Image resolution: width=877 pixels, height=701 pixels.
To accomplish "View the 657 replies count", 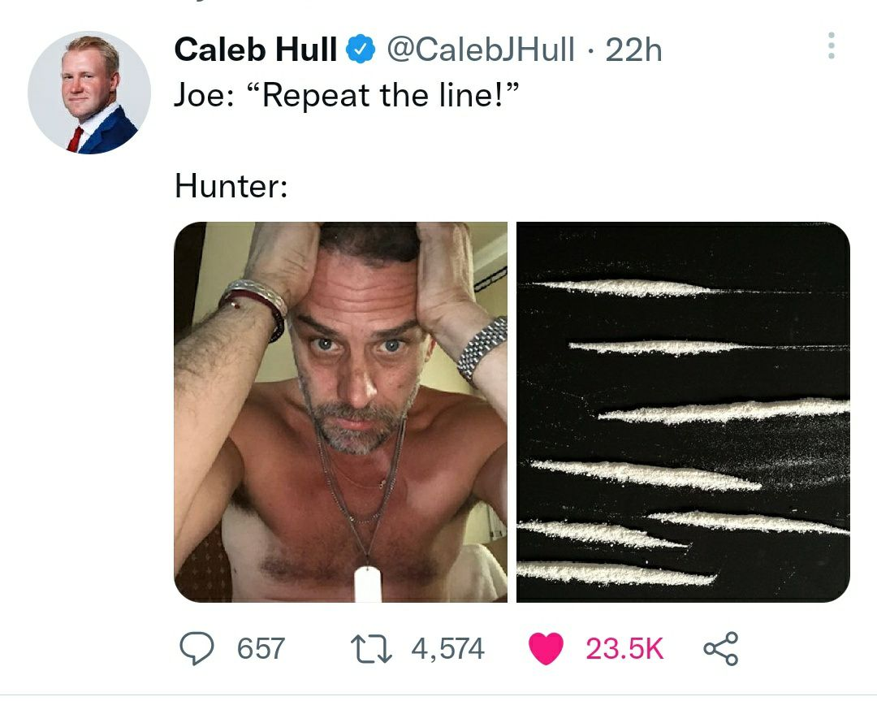I will click(x=261, y=648).
